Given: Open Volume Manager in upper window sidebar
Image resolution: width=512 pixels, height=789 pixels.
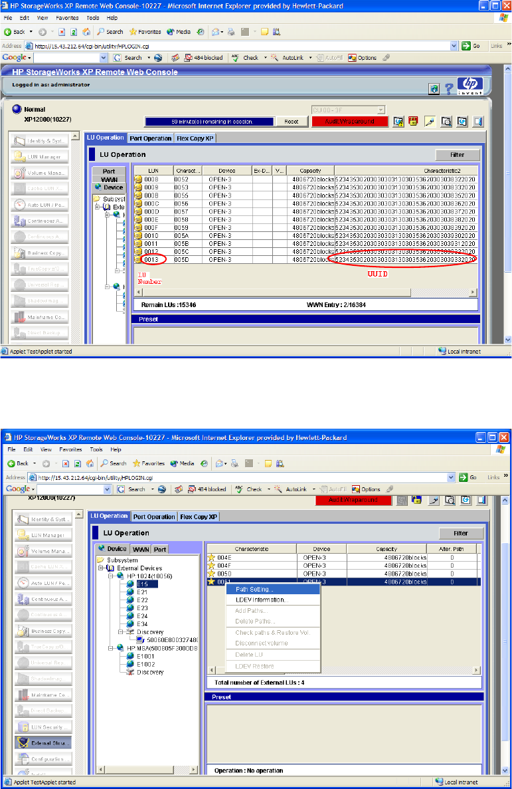Looking at the screenshot, I should pyautogui.click(x=41, y=173).
